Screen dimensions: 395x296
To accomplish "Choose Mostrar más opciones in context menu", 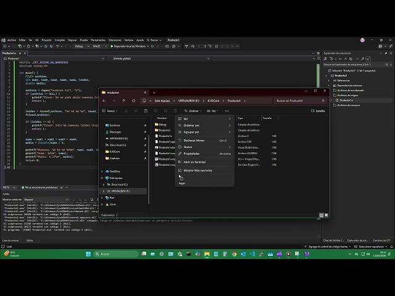I will pos(204,170).
